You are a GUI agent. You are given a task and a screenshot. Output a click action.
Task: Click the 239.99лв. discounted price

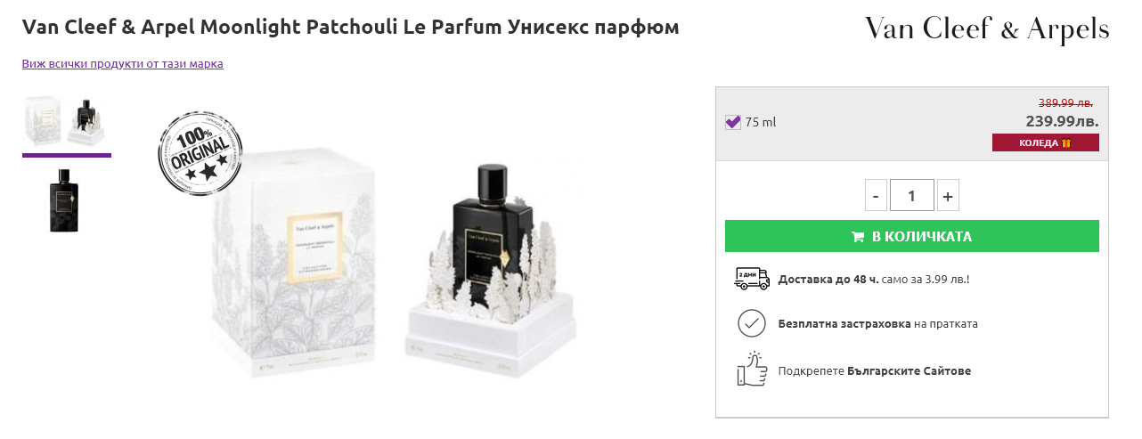click(1061, 121)
